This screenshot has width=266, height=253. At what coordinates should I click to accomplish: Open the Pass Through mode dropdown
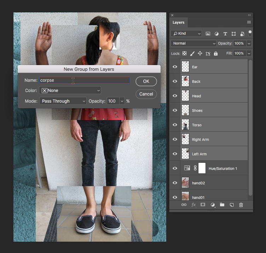[63, 101]
